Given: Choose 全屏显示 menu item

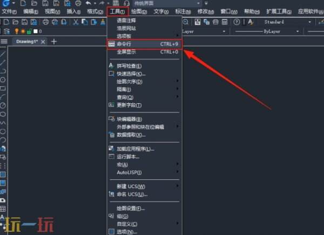Looking at the screenshot, I should [x=144, y=52].
